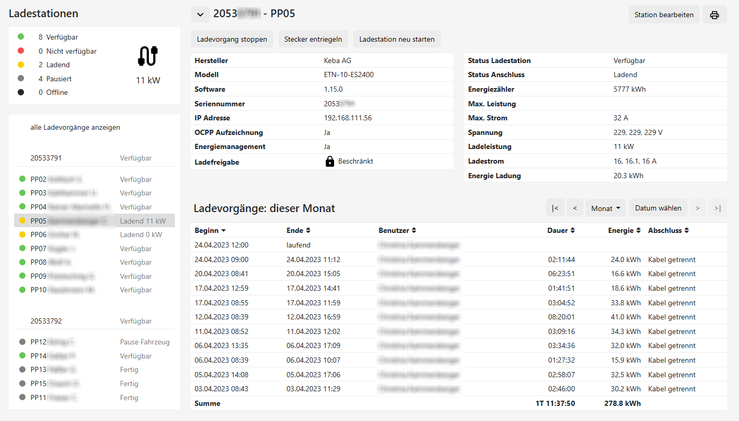Select charging point PP05 Ladend 11 kW

pyautogui.click(x=94, y=221)
